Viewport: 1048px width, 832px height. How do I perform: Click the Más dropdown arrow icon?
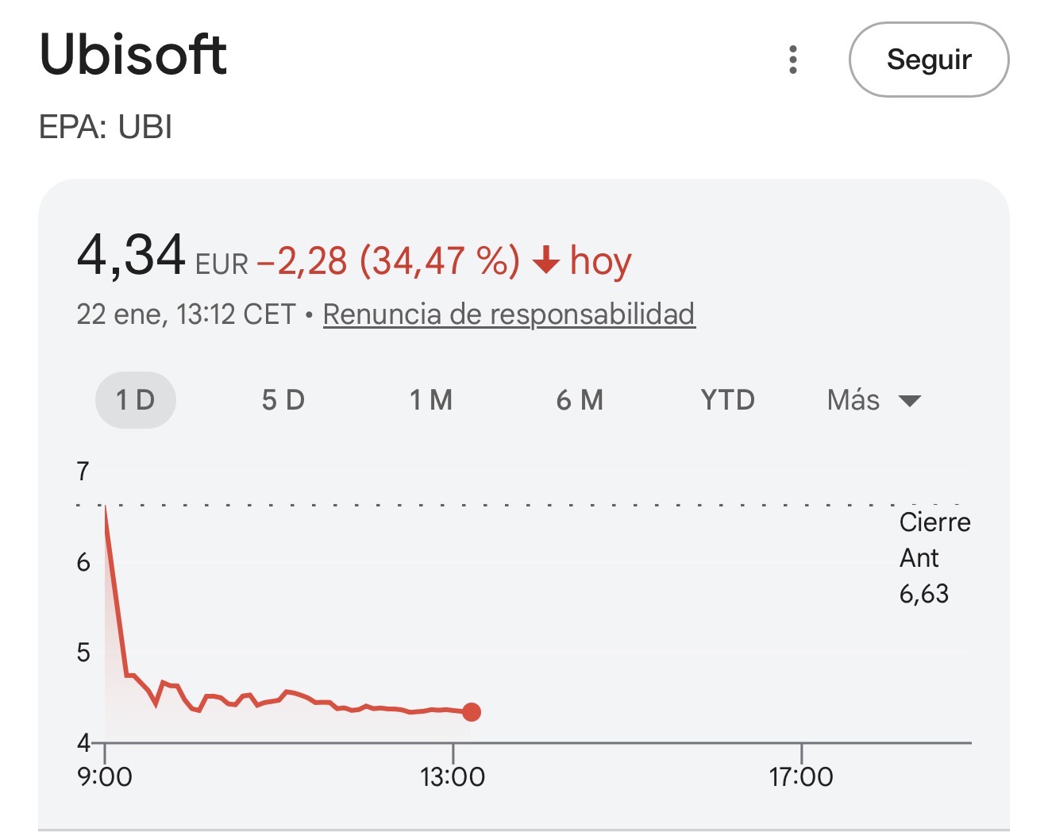tap(909, 401)
